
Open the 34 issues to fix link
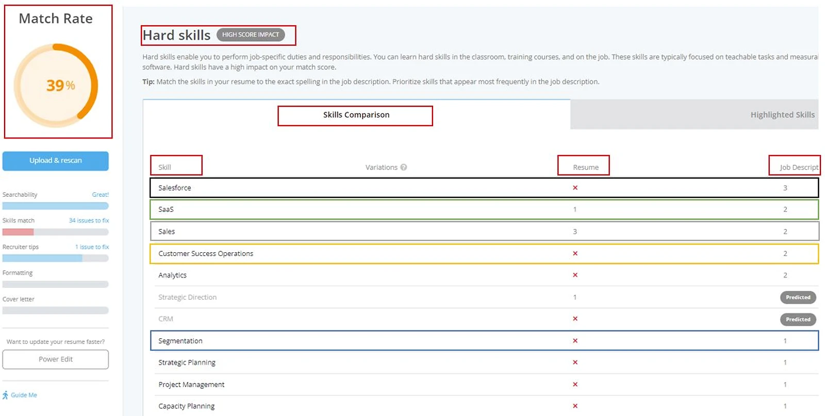(89, 220)
